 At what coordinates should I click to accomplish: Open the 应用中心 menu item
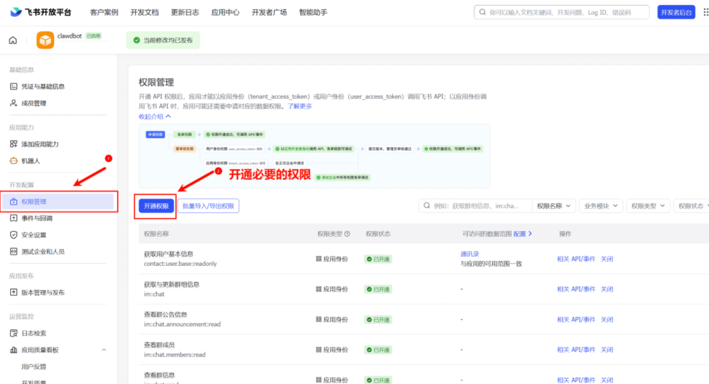(225, 12)
